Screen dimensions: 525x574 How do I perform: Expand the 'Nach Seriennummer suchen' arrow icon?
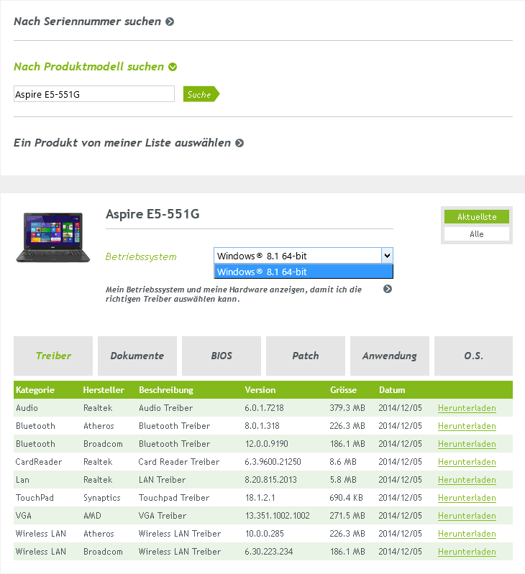tap(170, 22)
